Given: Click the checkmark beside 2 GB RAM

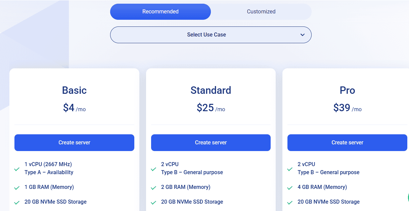Looking at the screenshot, I should (153, 188).
